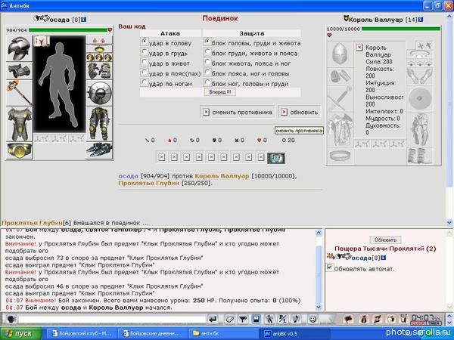Choose defense 'блок живота, пояса и ног'
The image size is (454, 340).
(x=207, y=63)
